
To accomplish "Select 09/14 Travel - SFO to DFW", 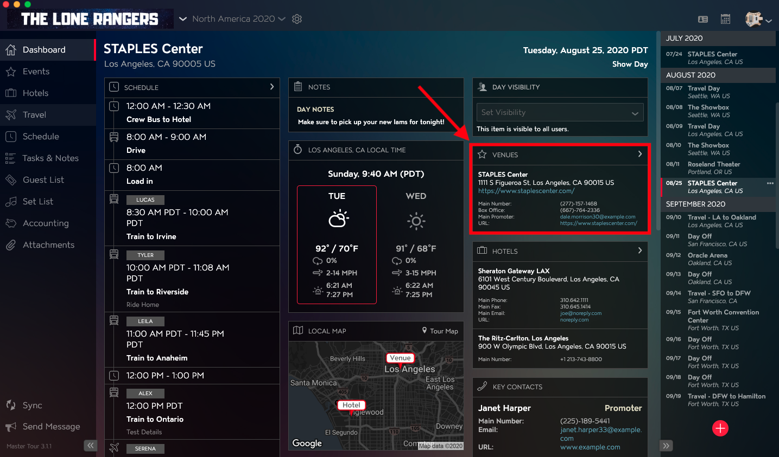I will coord(718,297).
